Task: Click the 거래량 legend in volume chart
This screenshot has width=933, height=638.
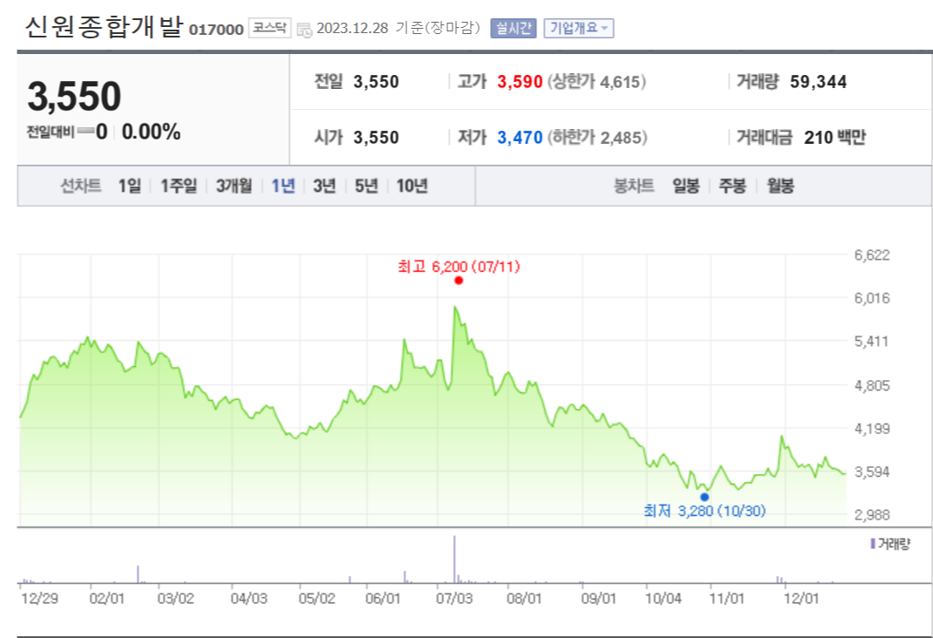Action: pos(890,544)
